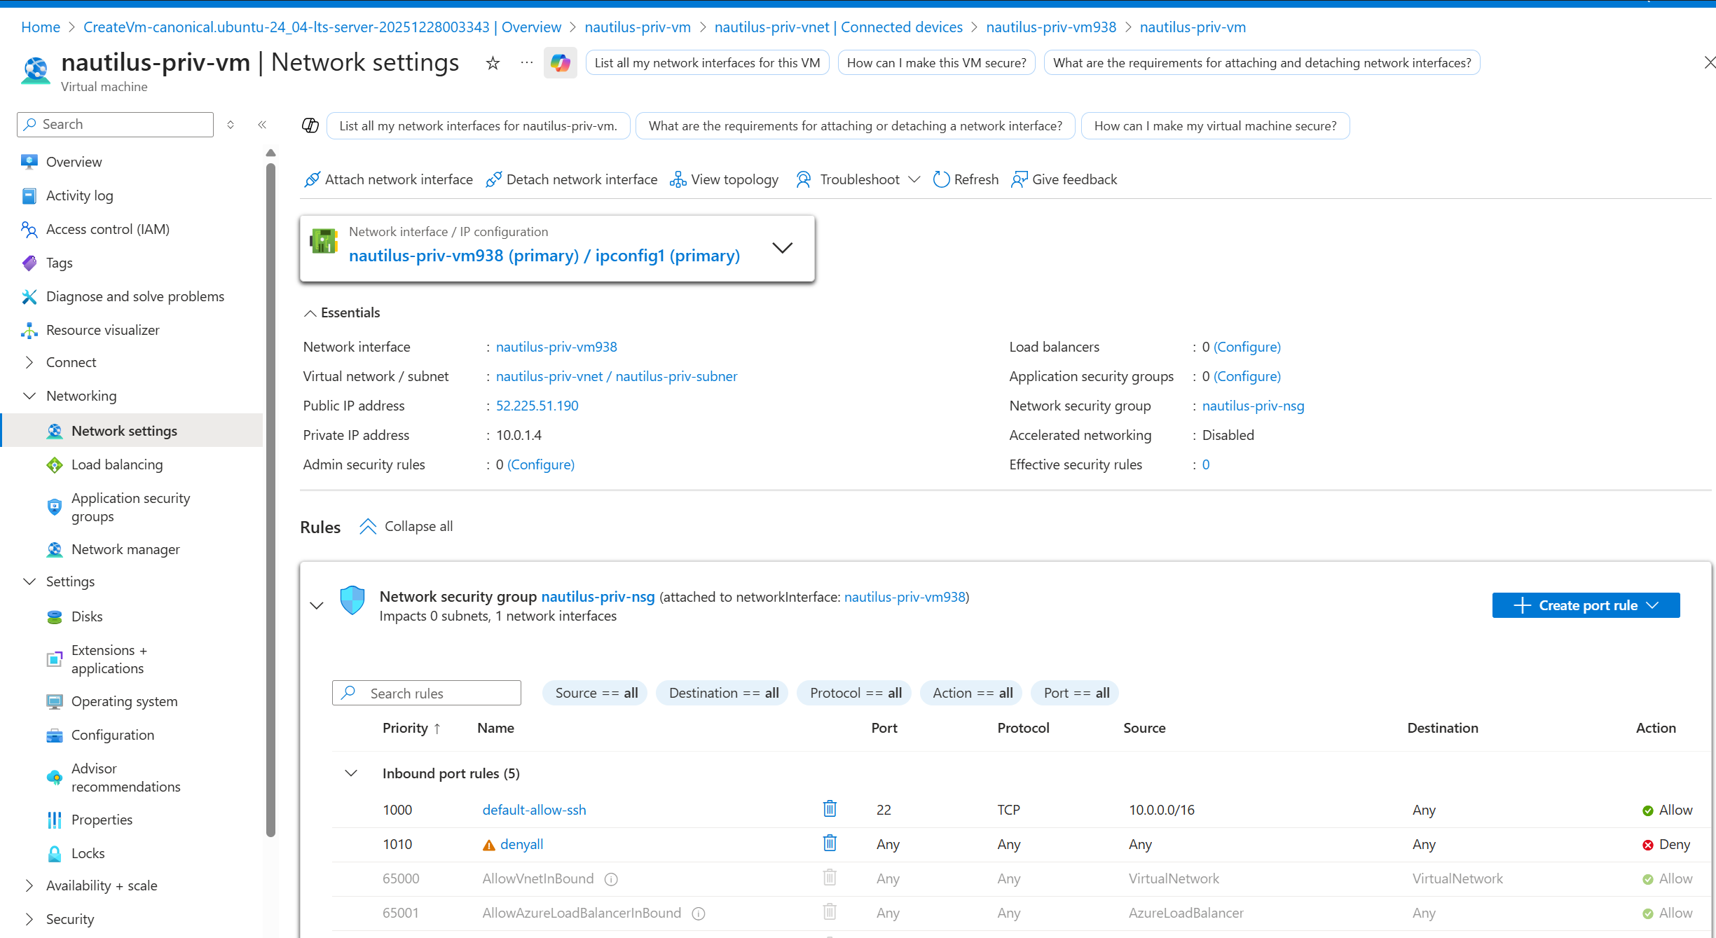Favorite this page with the star icon
1716x938 pixels.
[x=493, y=63]
